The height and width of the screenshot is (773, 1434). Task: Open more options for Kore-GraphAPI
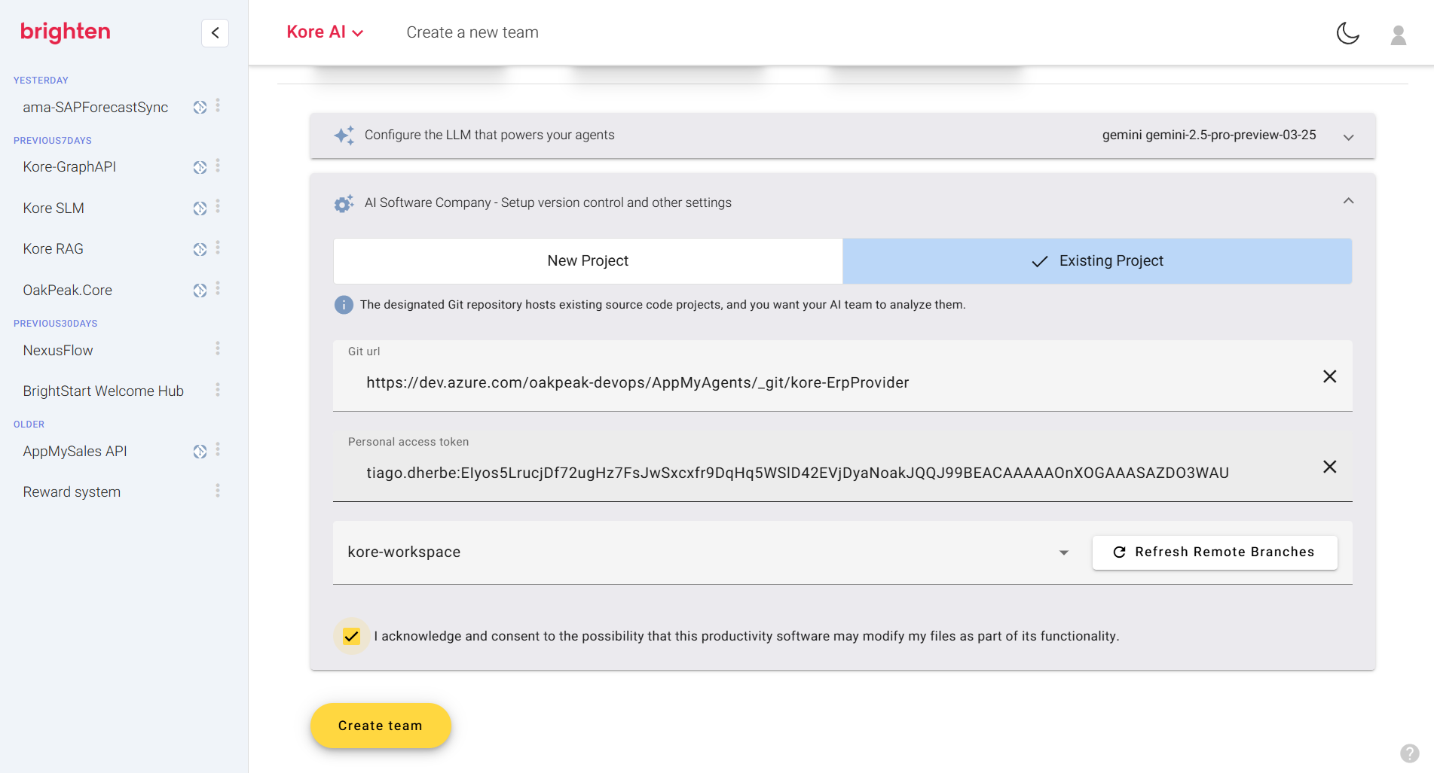[x=218, y=166]
